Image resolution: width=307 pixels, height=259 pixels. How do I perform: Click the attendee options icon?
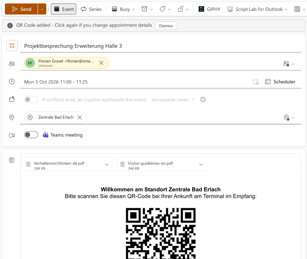point(286,63)
